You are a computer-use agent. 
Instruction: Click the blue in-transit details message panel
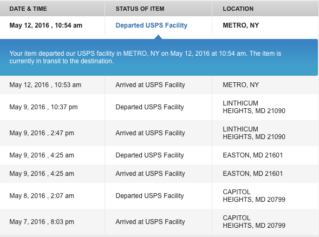click(159, 57)
